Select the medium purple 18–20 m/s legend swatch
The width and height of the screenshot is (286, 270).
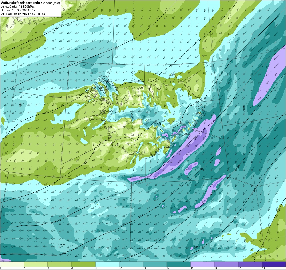226,264
